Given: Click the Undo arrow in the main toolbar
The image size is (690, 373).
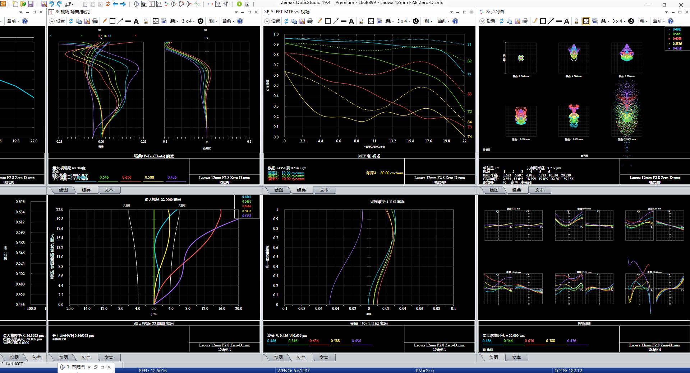Looking at the screenshot, I should (52, 4).
